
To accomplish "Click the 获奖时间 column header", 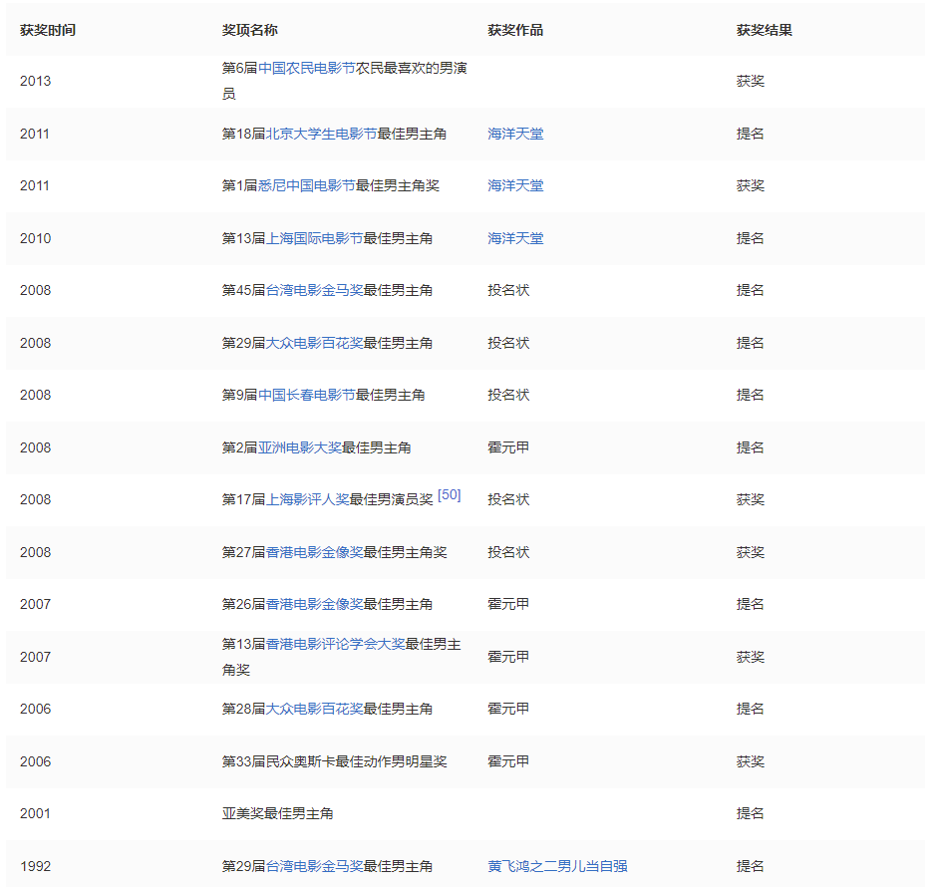I will pos(47,30).
